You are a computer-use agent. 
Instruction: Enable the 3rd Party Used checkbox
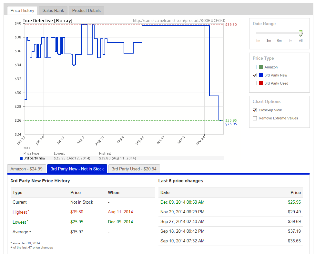coord(255,83)
